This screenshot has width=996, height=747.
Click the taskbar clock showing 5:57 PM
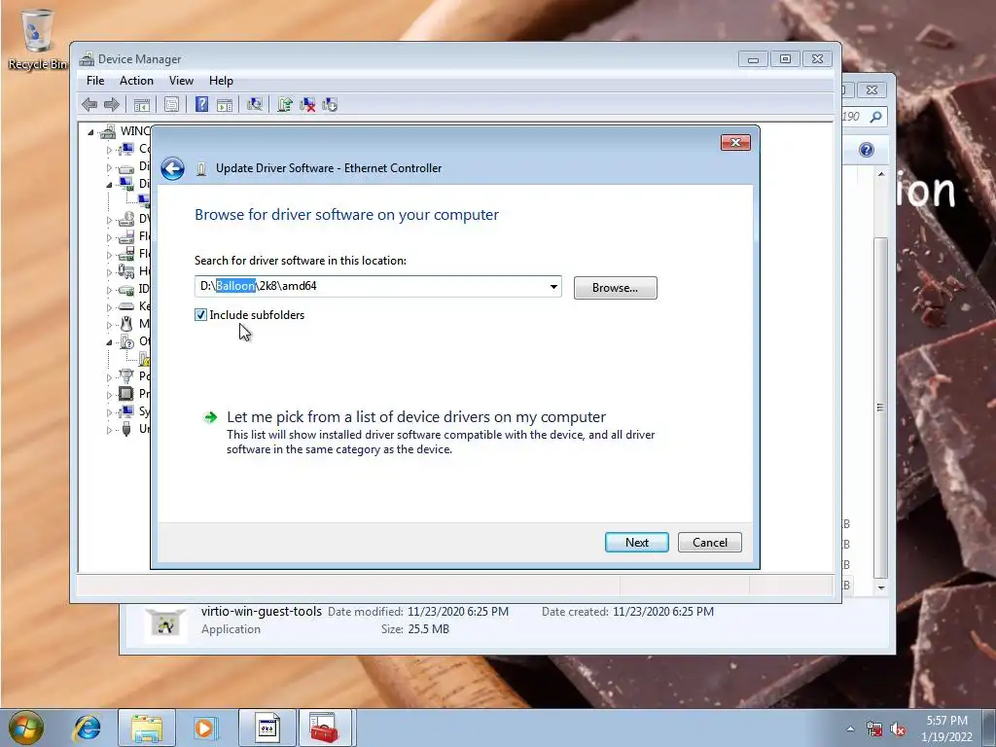(946, 729)
